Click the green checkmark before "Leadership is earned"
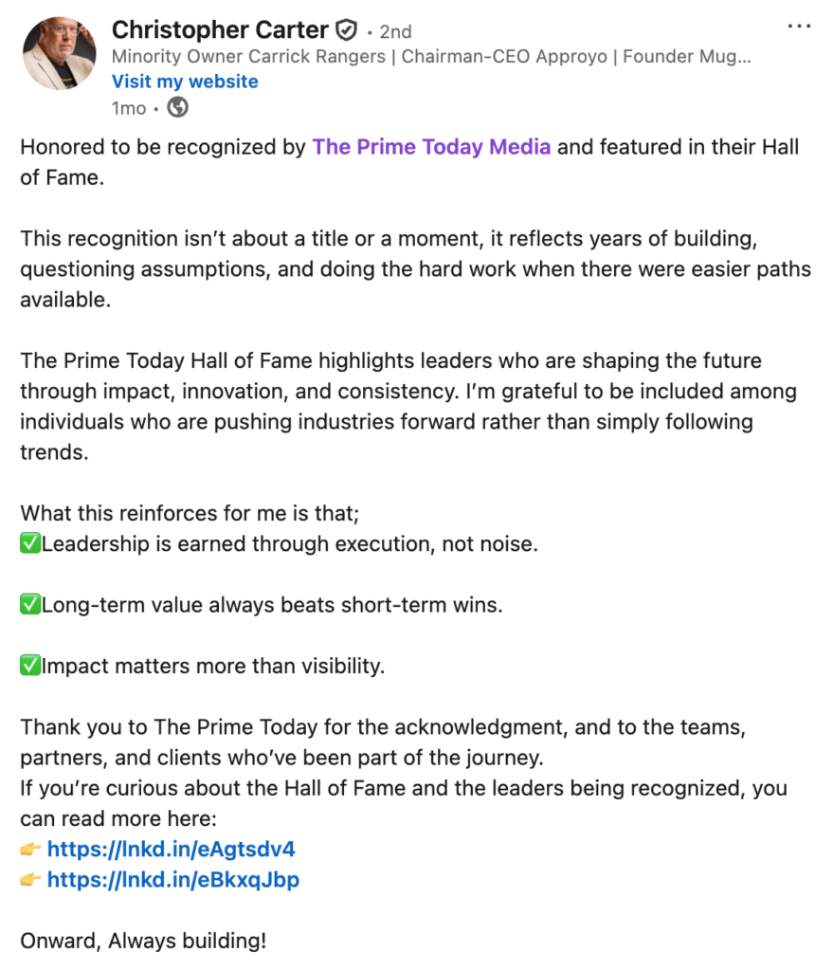Viewport: 833px width, 971px height. pos(30,544)
